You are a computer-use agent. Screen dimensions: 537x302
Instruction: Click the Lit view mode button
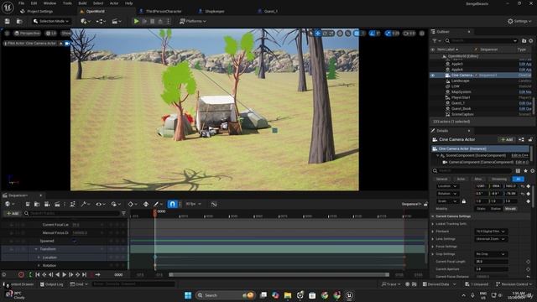coord(51,34)
